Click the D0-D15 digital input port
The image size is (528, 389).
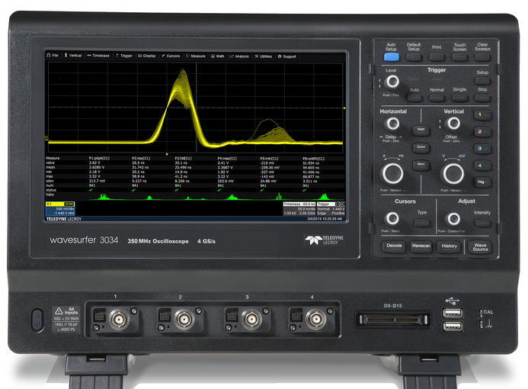point(393,320)
